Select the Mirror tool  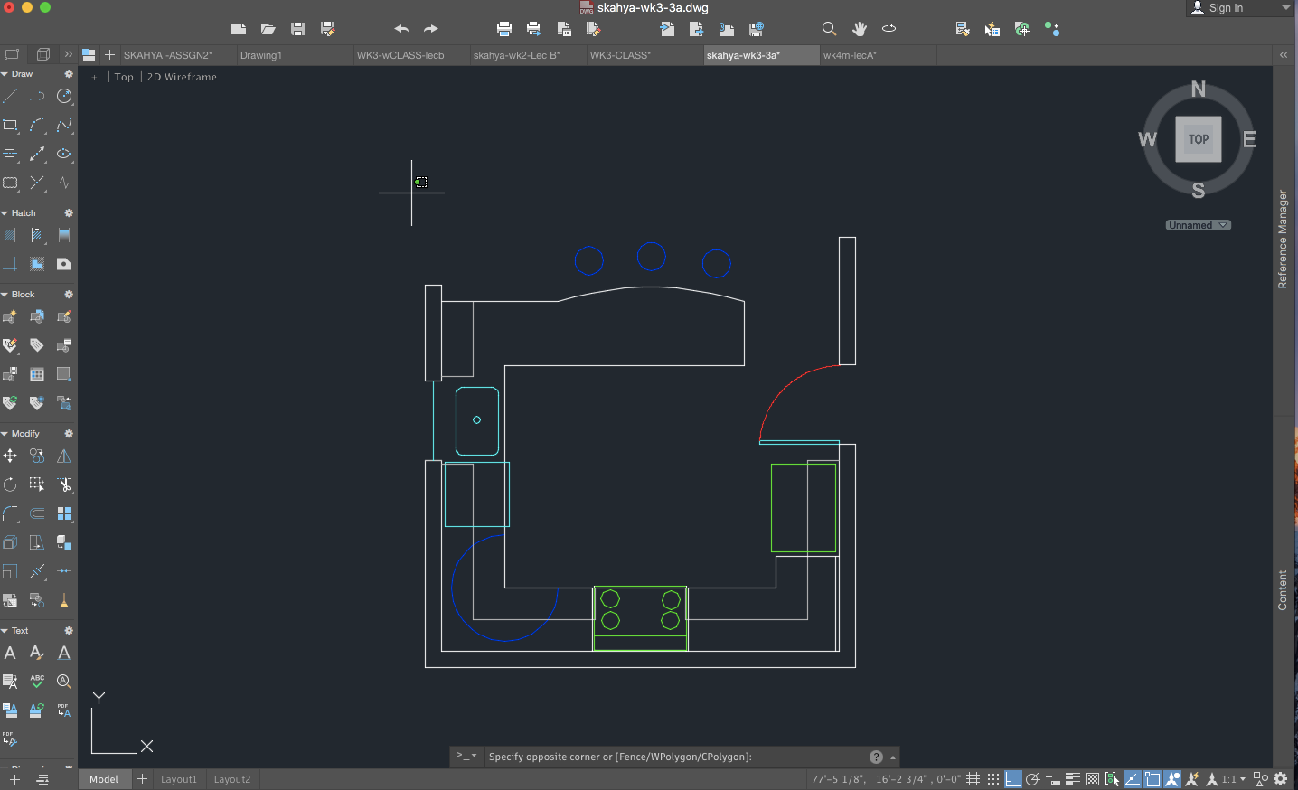point(64,456)
